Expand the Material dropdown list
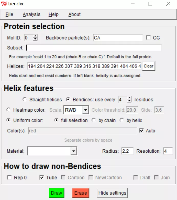Viewport: 177px width, 200px height. tap(74, 151)
